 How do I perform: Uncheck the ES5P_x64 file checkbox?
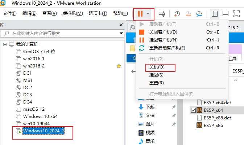click(x=193, y=110)
